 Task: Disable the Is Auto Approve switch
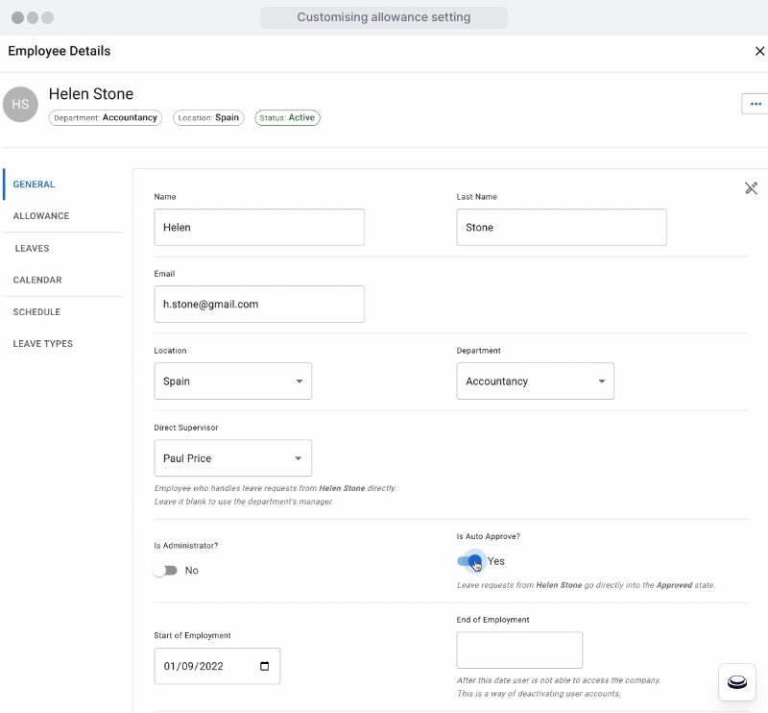coord(469,561)
